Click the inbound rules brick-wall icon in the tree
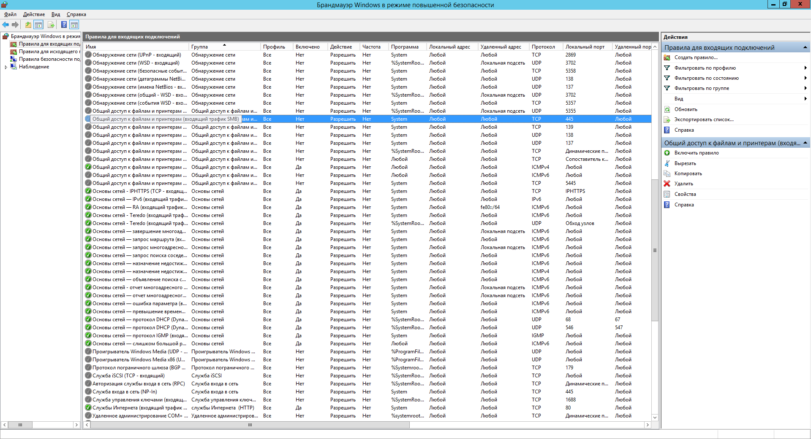Image resolution: width=811 pixels, height=439 pixels. click(14, 44)
